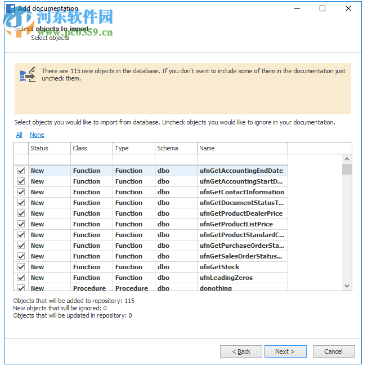The width and height of the screenshot is (381, 370).
Task: Click the scroll down arrow of the list
Action: pyautogui.click(x=347, y=286)
